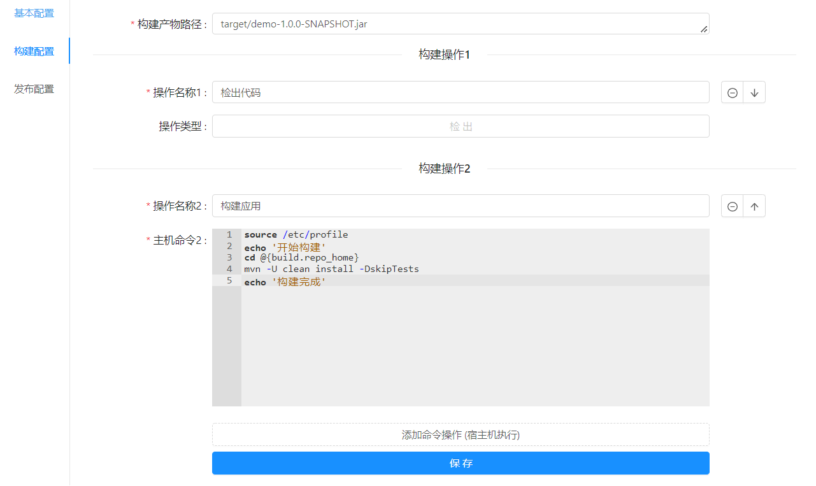The width and height of the screenshot is (816, 486).
Task: Move build operation 1 down with arrow
Action: (755, 92)
